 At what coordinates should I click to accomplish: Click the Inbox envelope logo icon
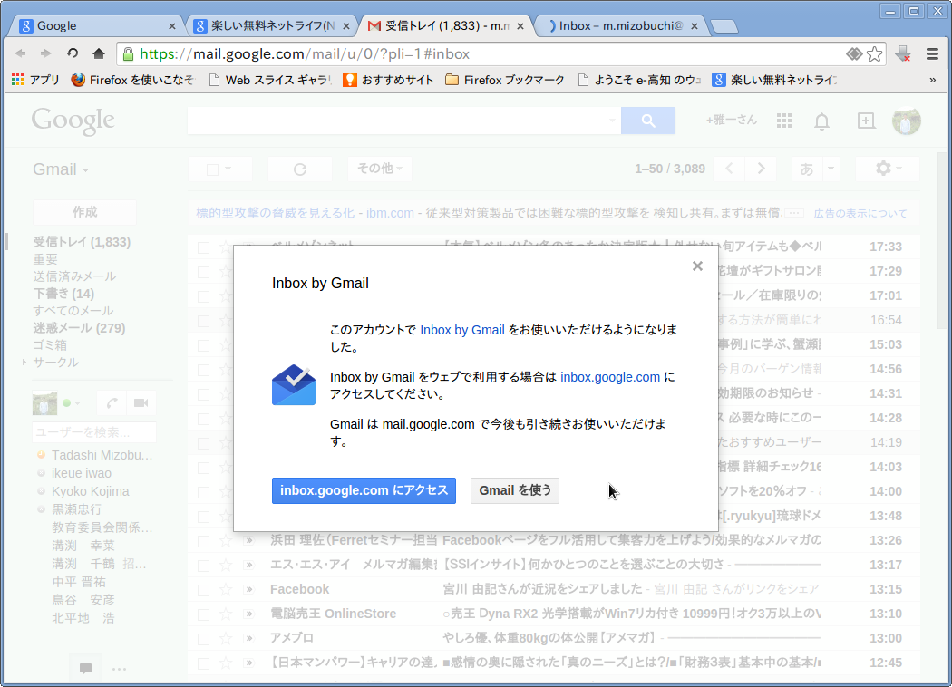click(294, 385)
